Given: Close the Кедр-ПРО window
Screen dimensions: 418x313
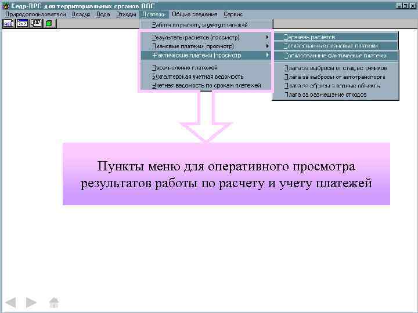Looking at the screenshot, I should (412, 5).
